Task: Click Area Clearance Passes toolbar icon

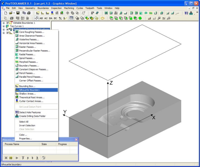Action: [111, 13]
